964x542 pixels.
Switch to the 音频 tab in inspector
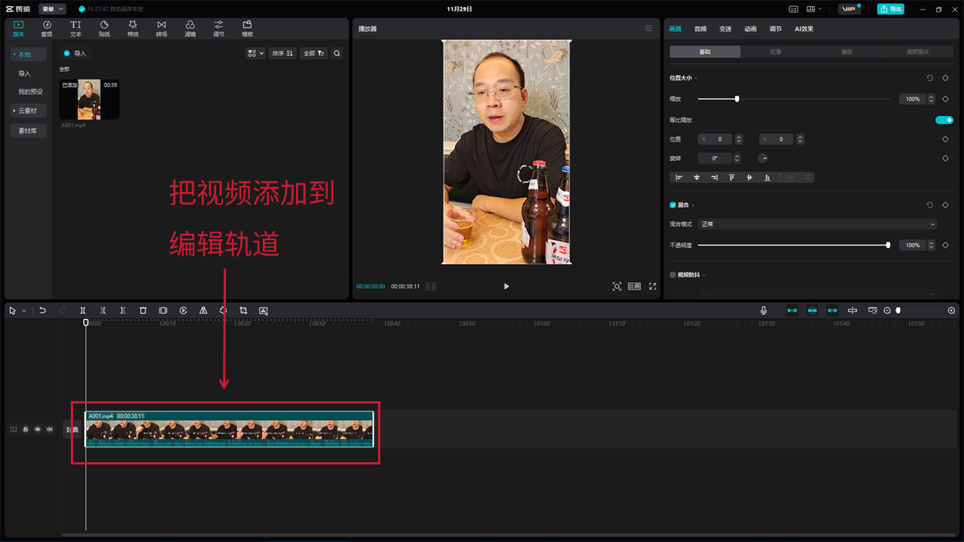coord(700,29)
